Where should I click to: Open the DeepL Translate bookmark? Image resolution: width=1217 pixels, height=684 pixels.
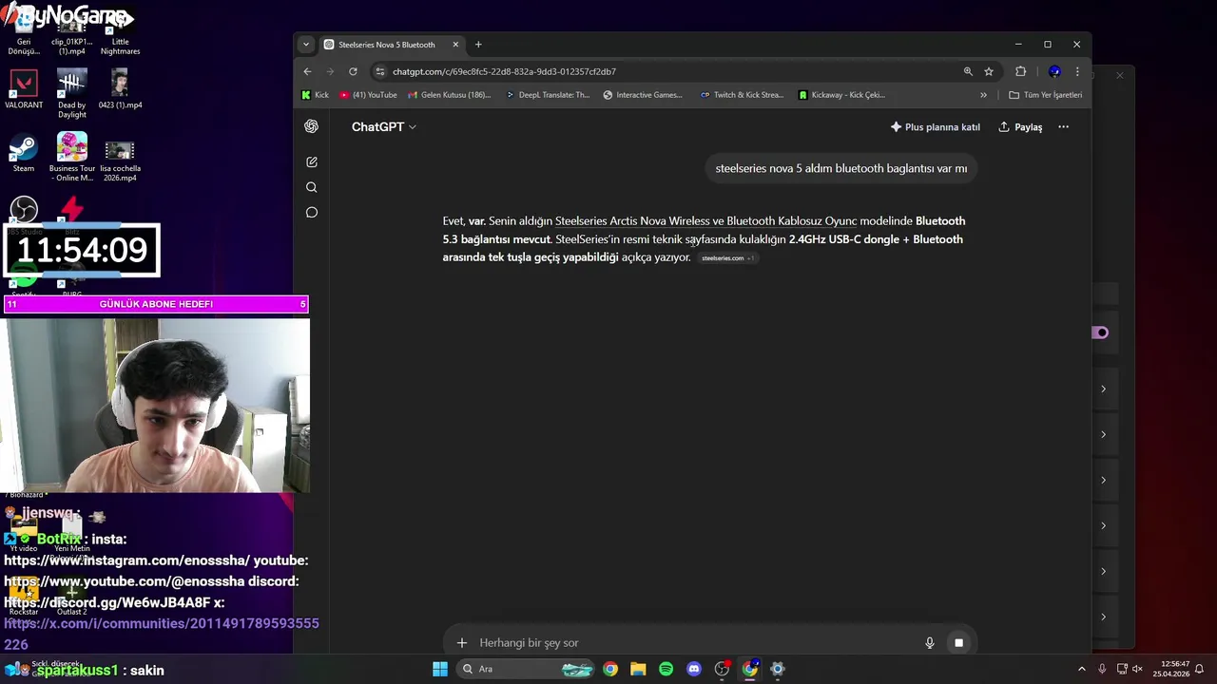click(x=548, y=95)
